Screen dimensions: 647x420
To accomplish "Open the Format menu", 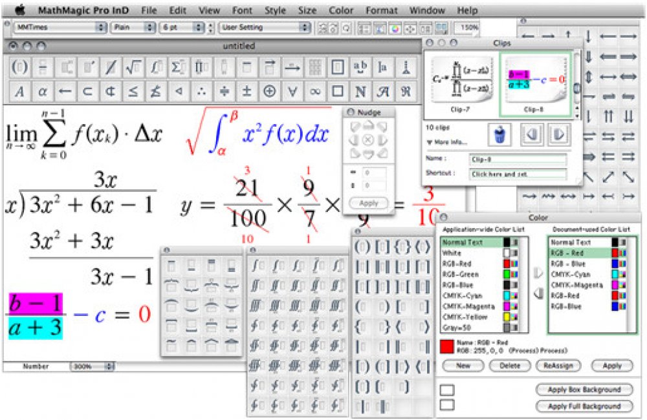I will click(381, 10).
